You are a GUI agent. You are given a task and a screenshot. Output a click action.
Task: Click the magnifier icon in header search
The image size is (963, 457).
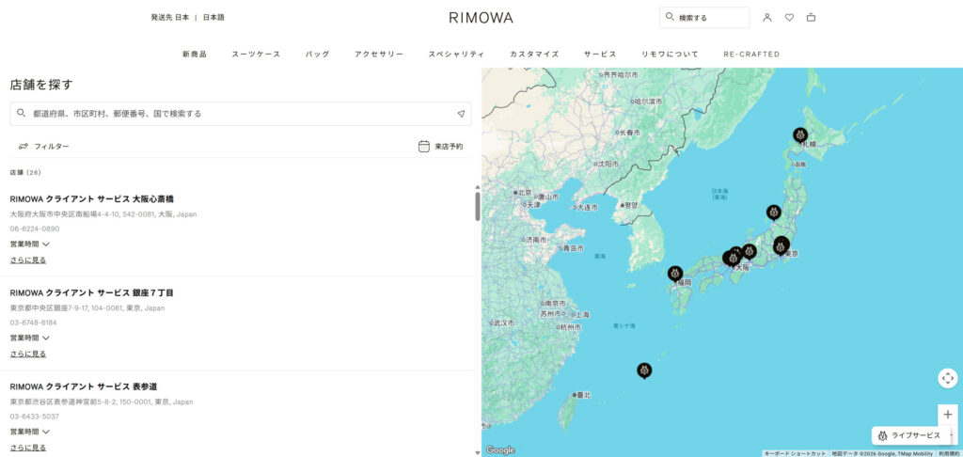[x=670, y=17]
